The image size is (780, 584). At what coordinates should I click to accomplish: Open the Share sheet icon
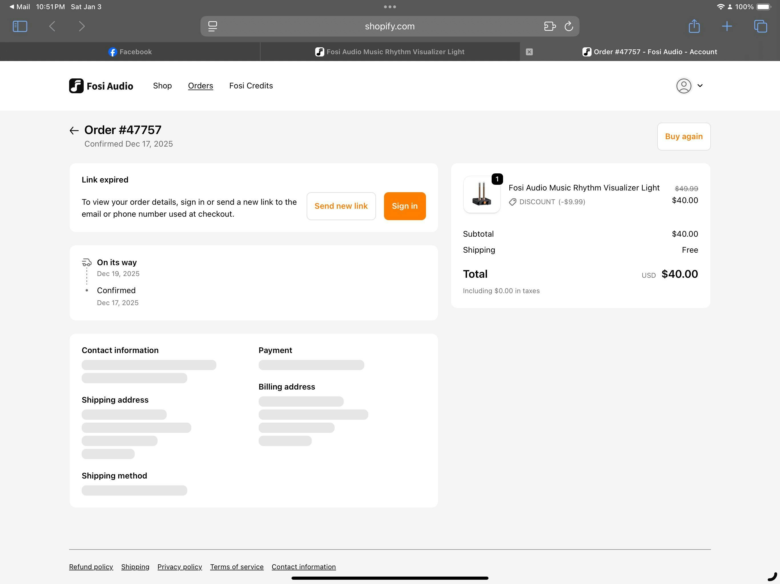[x=694, y=27]
